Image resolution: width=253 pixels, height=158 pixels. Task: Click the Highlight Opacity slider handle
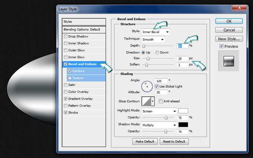166,118
